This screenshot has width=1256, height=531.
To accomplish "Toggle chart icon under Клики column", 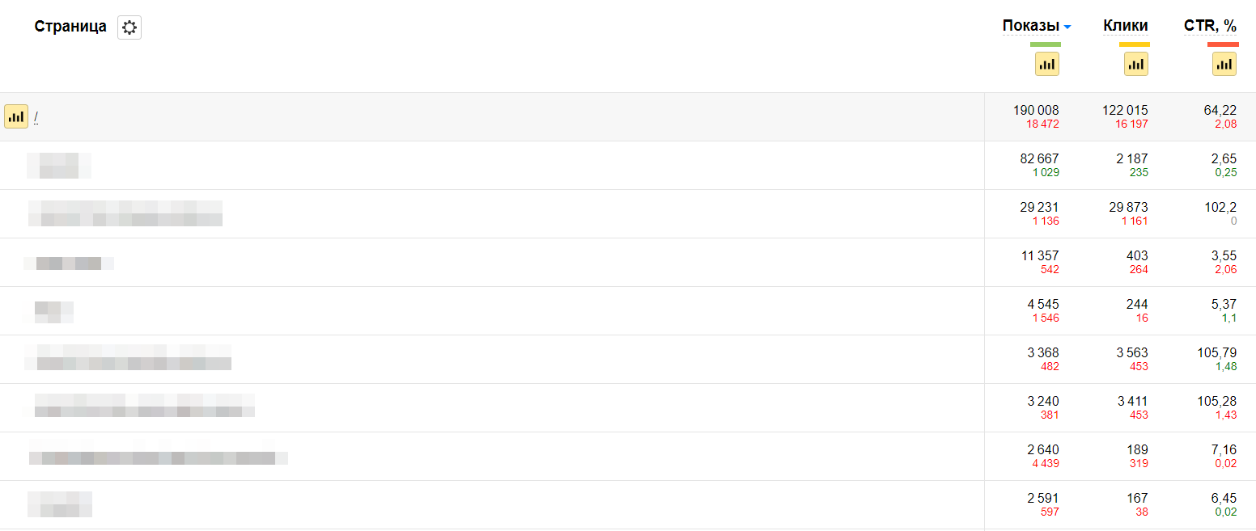I will point(1136,64).
